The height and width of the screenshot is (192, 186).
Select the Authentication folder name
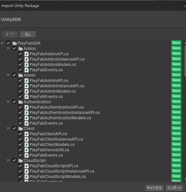click(x=37, y=102)
